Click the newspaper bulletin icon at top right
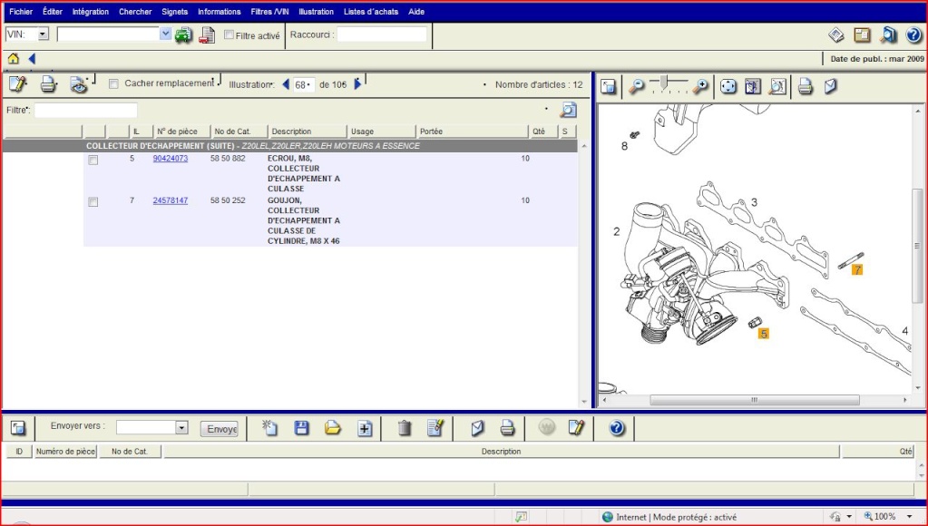Screen dimensions: 928x526 click(x=835, y=34)
